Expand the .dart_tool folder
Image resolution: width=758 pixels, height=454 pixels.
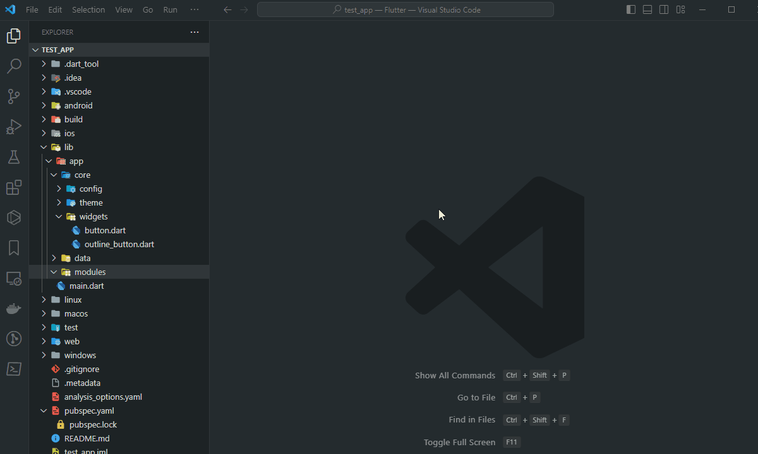119,64
